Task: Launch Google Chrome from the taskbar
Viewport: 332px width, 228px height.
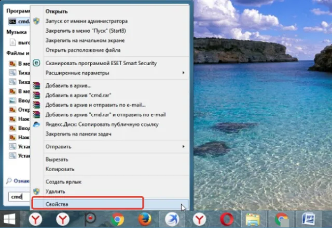Action: tap(117, 219)
